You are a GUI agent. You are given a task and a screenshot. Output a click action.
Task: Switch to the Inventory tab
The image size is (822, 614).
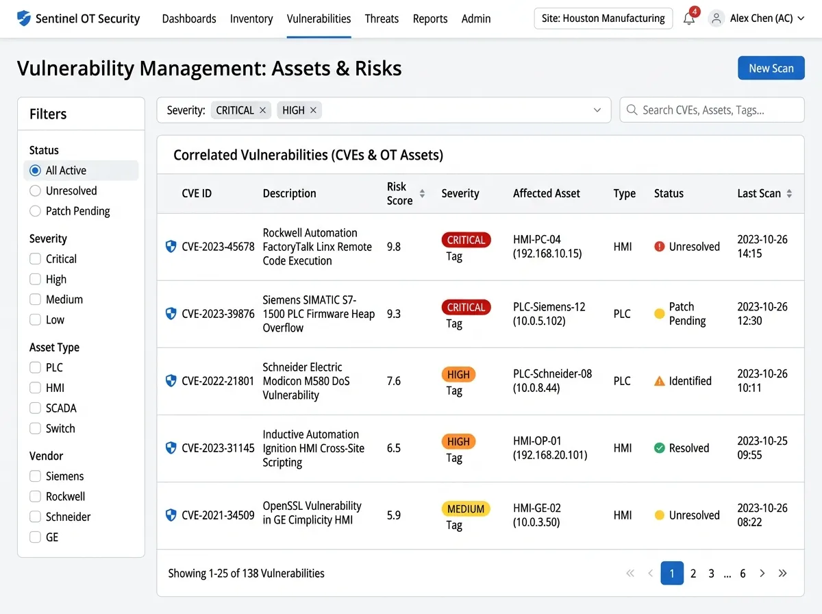pyautogui.click(x=251, y=19)
